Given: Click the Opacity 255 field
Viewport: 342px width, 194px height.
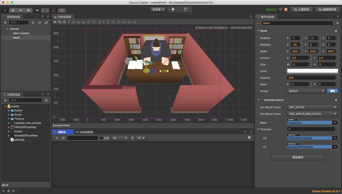Looking at the screenshot, I should (311, 78).
